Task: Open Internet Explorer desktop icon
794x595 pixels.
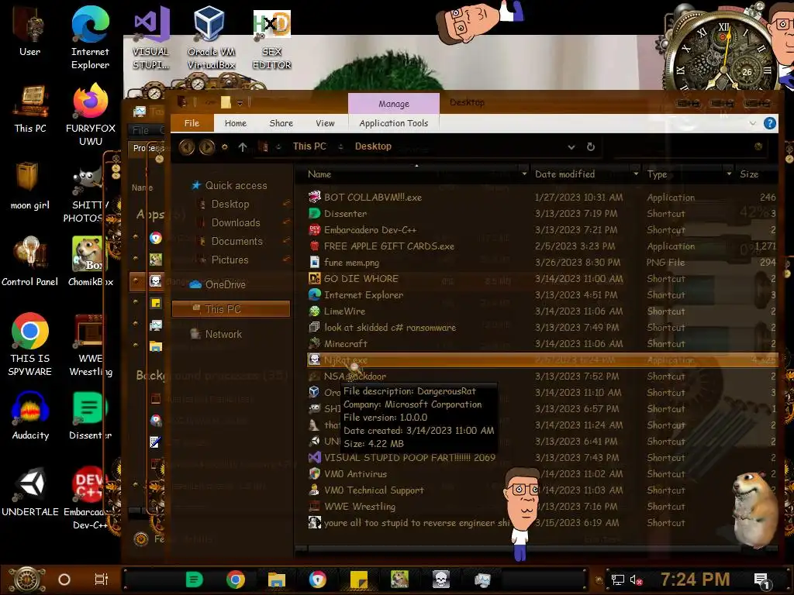Action: (90, 37)
